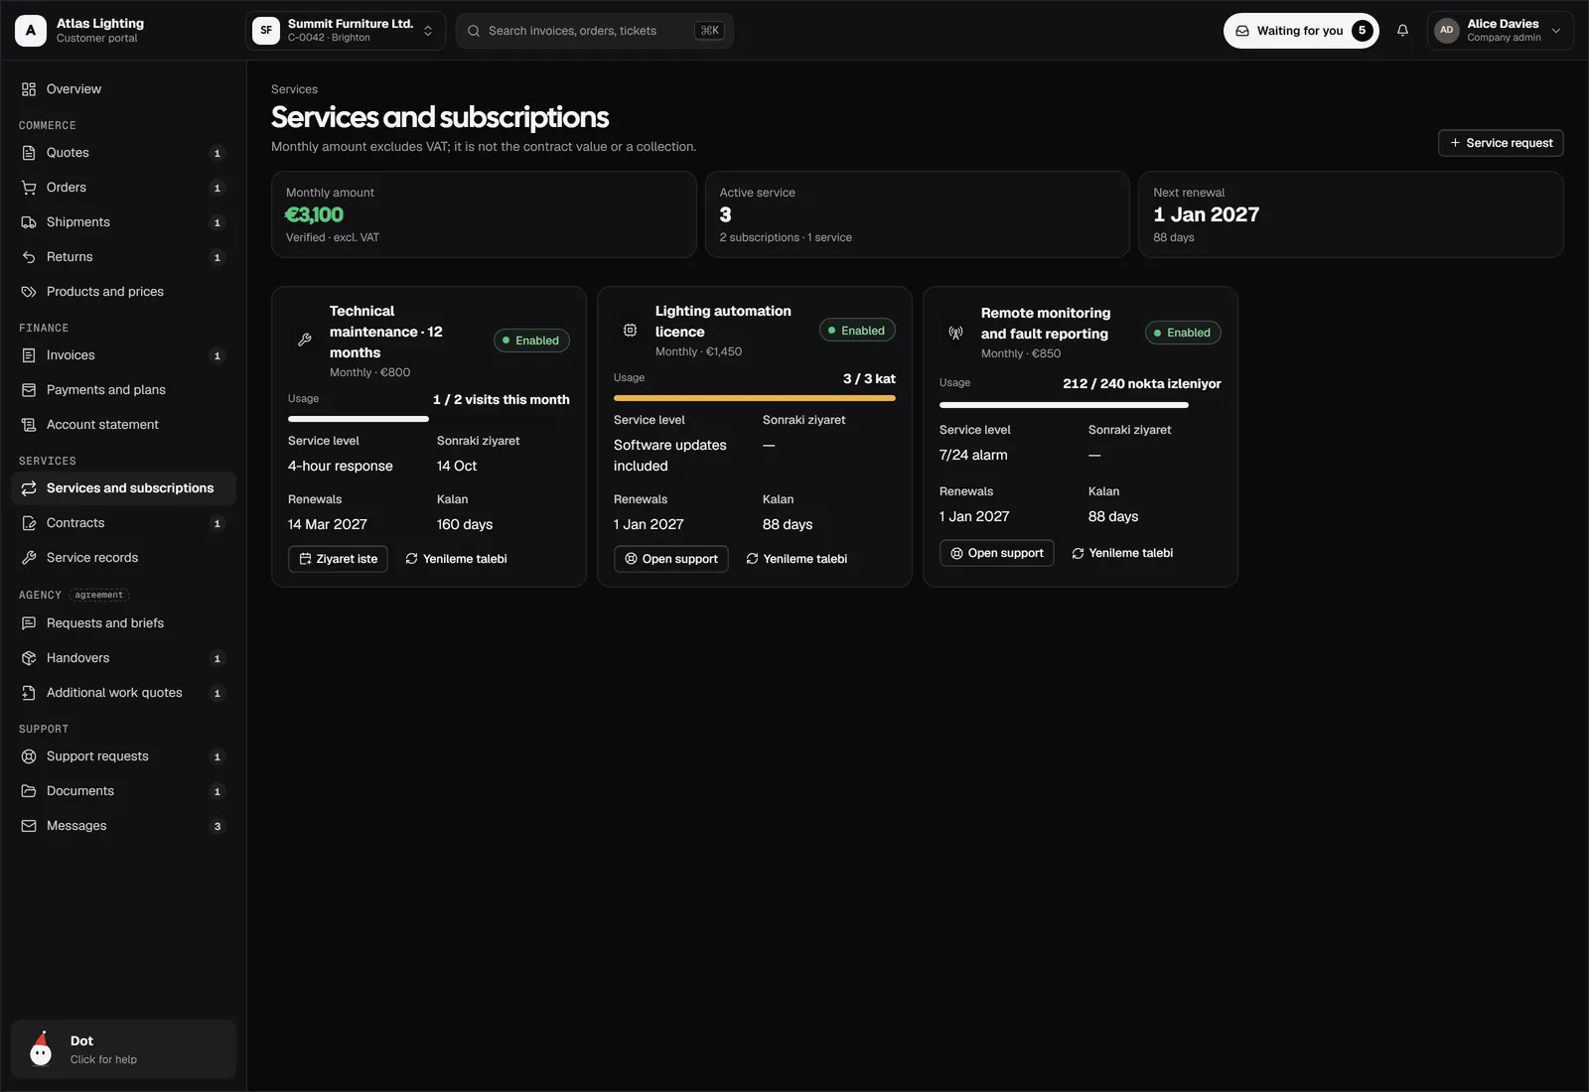The image size is (1589, 1092).
Task: Click the Service records wrench icon
Action: pyautogui.click(x=29, y=558)
